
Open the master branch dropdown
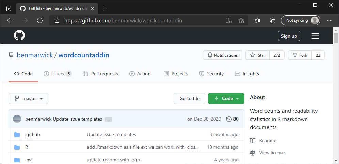tap(28, 98)
